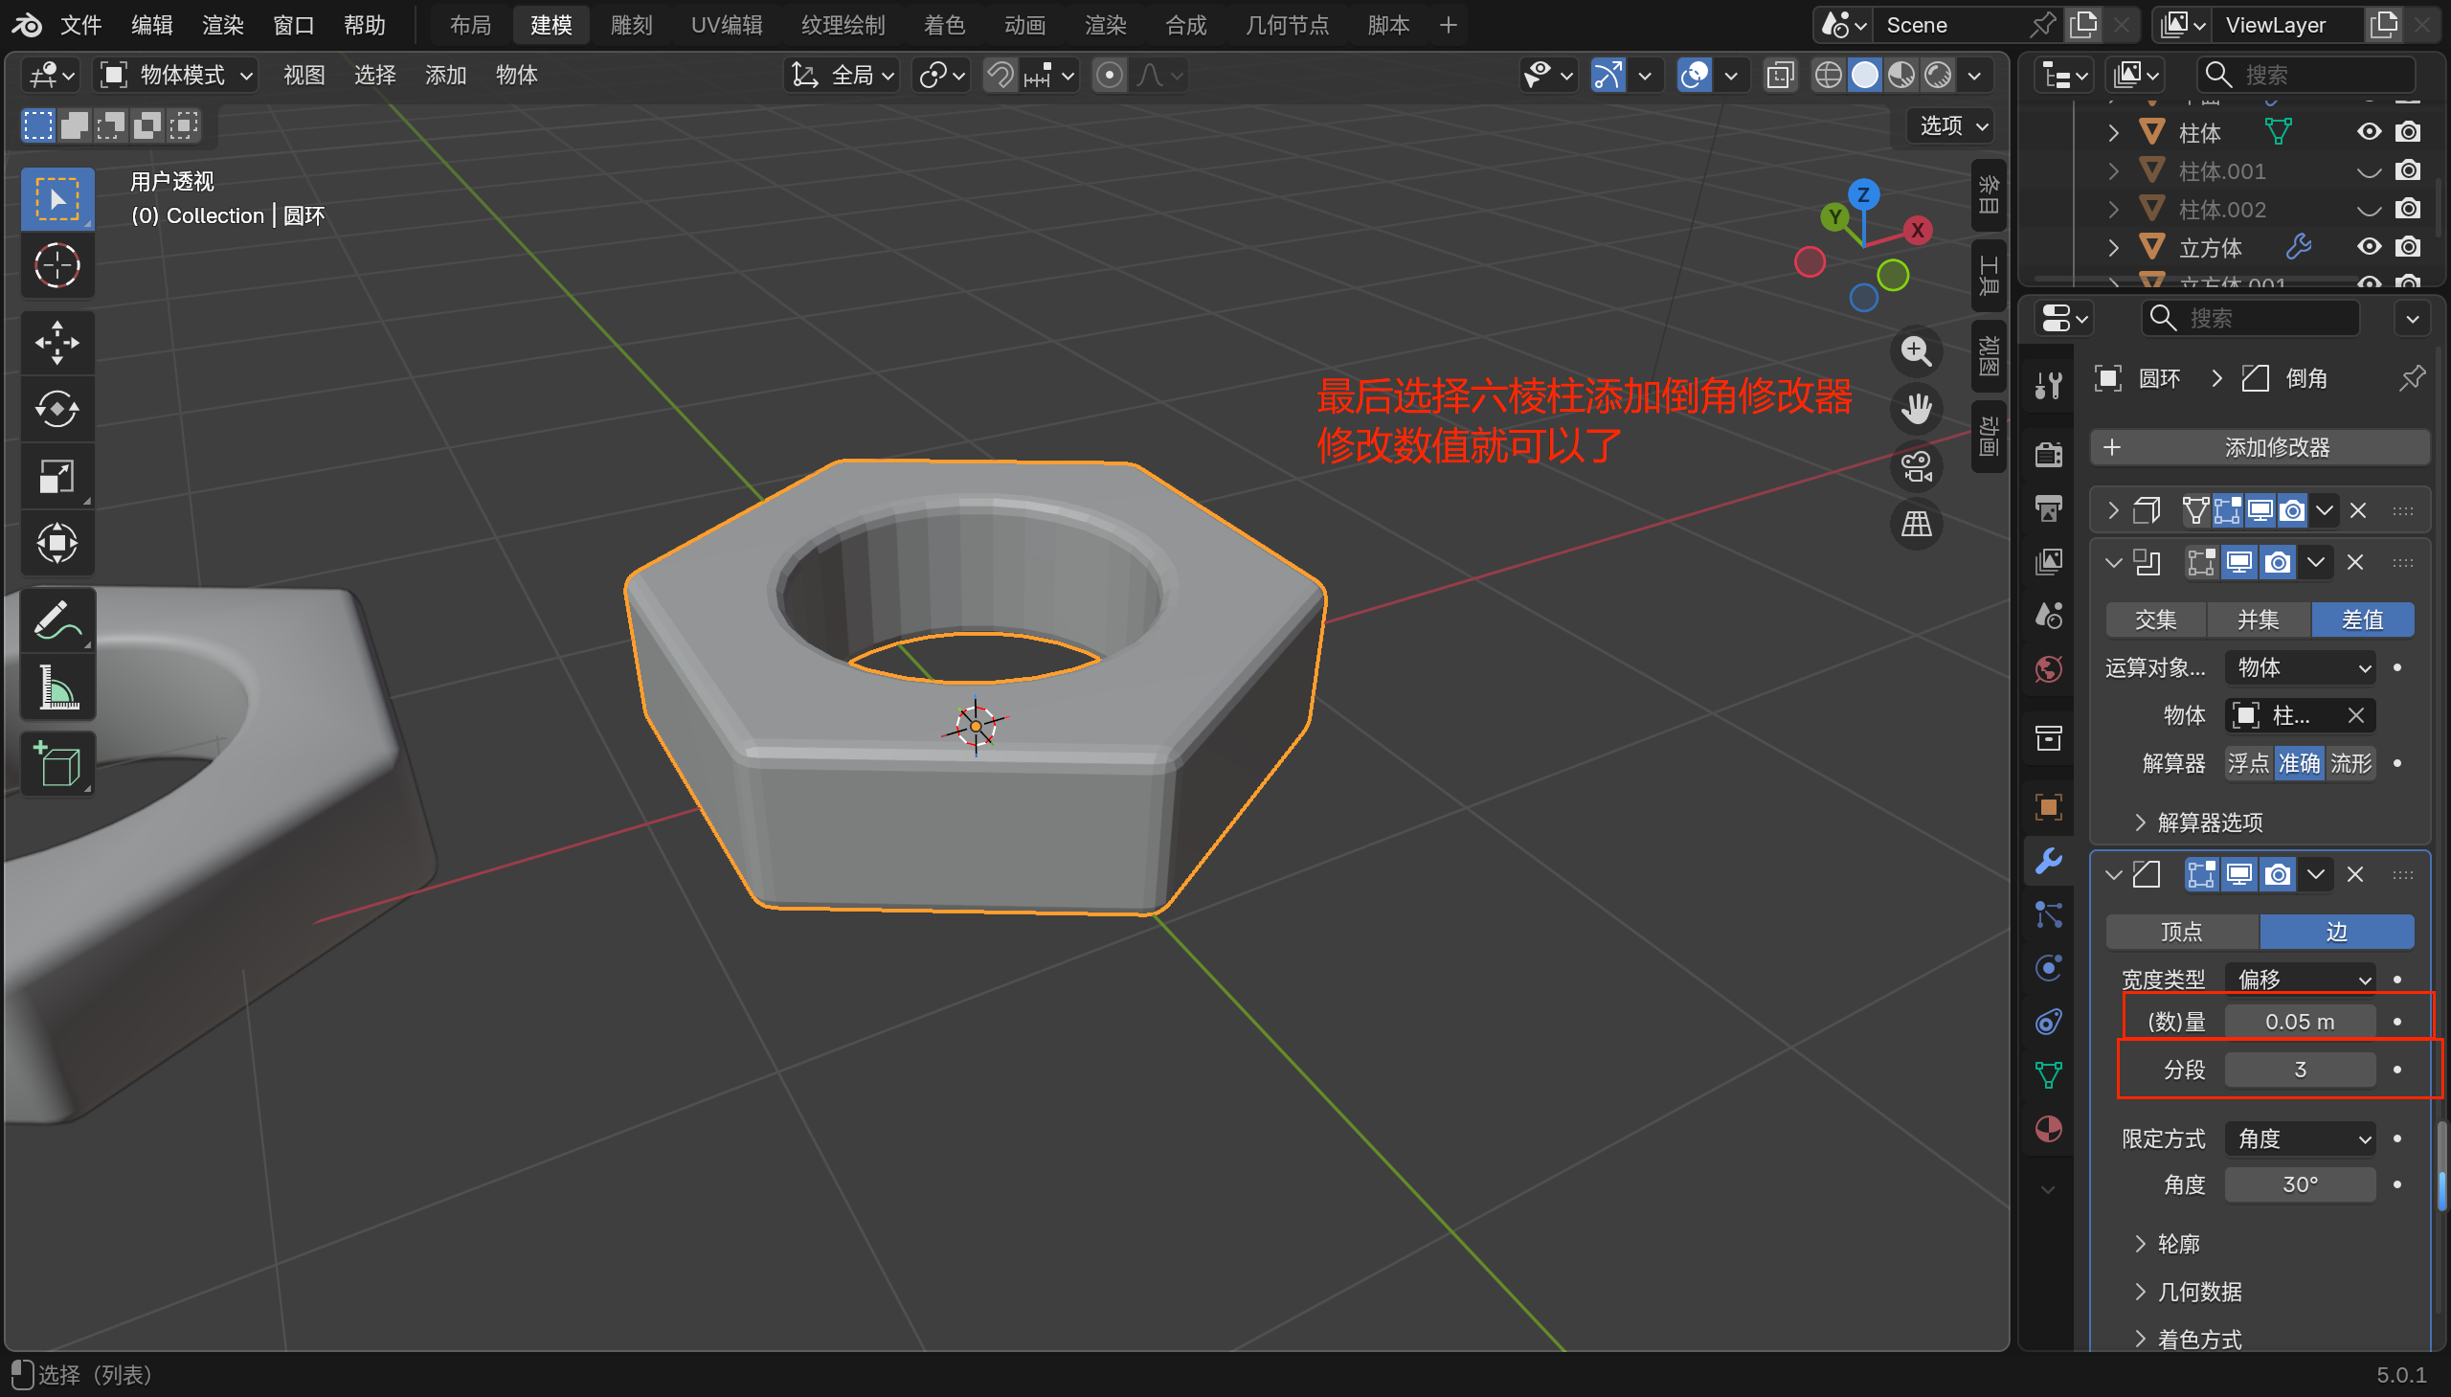
Task: Click the 分段 value field
Action: click(2300, 1070)
